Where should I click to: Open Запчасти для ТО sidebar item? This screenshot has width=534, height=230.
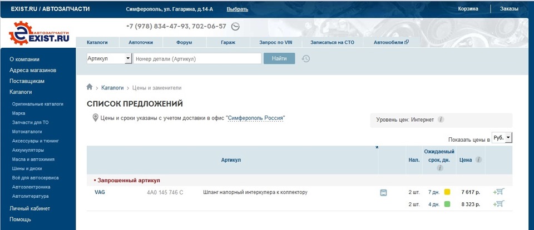pos(30,122)
